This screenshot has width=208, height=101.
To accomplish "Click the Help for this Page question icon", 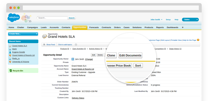I will click(198, 40).
